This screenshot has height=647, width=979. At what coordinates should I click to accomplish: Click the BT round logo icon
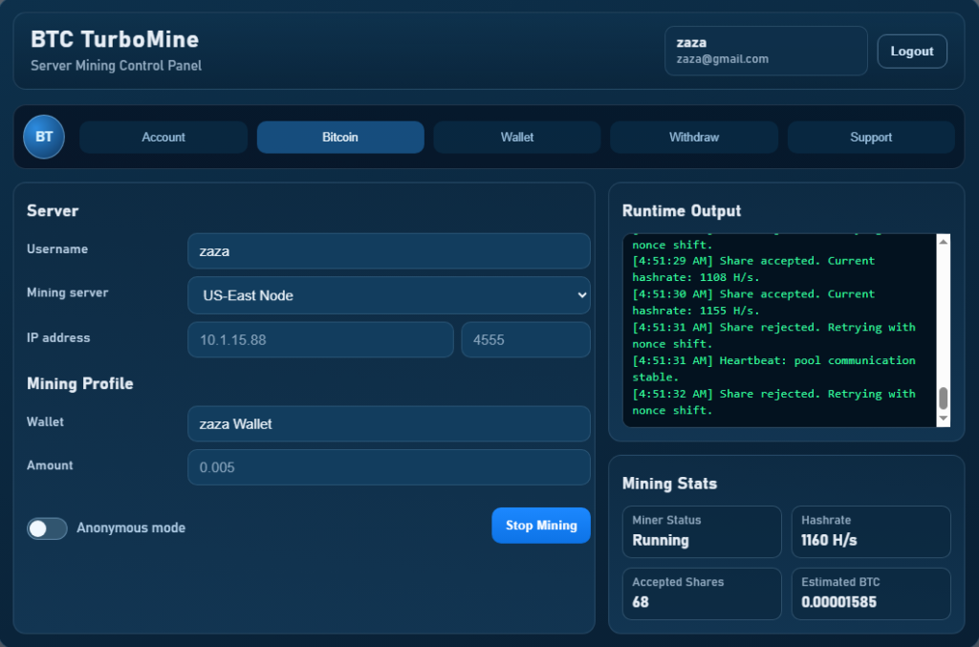(x=44, y=137)
